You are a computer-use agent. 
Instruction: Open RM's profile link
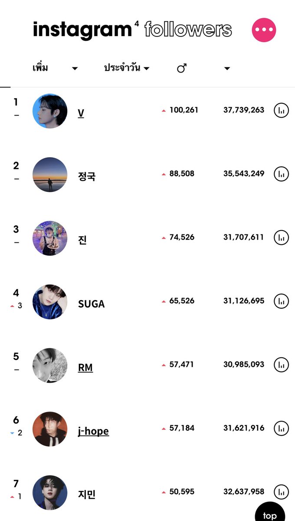click(85, 368)
